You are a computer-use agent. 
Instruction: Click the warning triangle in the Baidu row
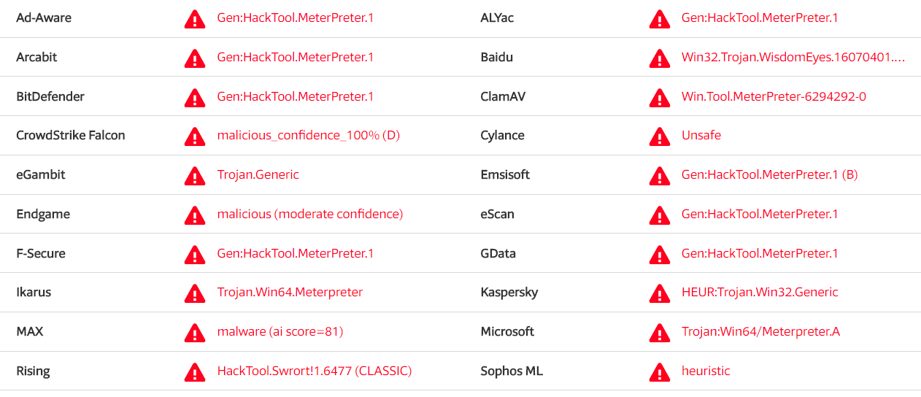pos(659,58)
